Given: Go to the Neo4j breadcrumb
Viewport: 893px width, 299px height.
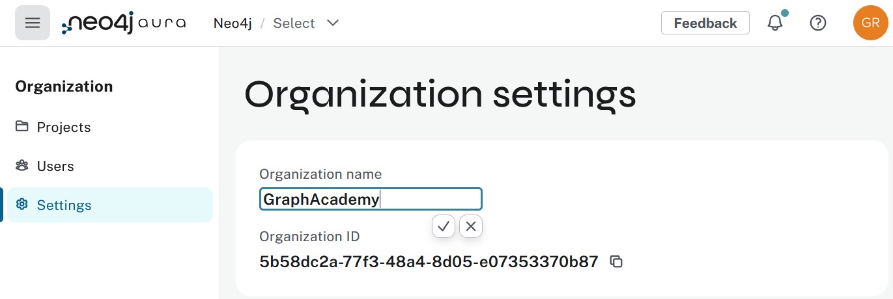Looking at the screenshot, I should 232,23.
